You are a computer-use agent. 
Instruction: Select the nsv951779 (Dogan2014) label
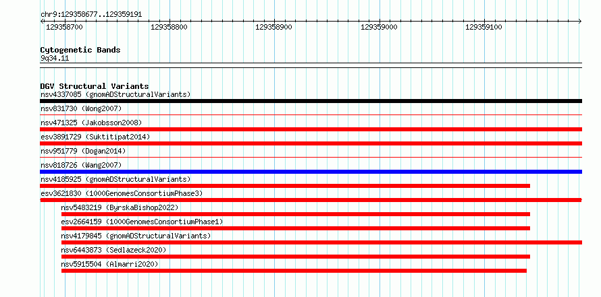83,151
